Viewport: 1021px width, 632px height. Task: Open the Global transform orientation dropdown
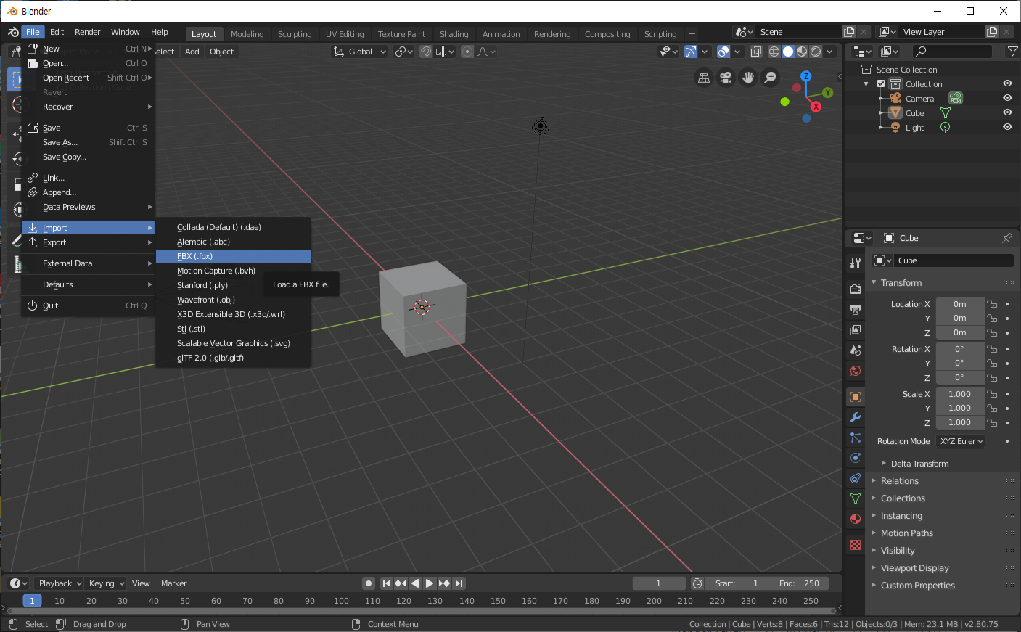tap(360, 52)
